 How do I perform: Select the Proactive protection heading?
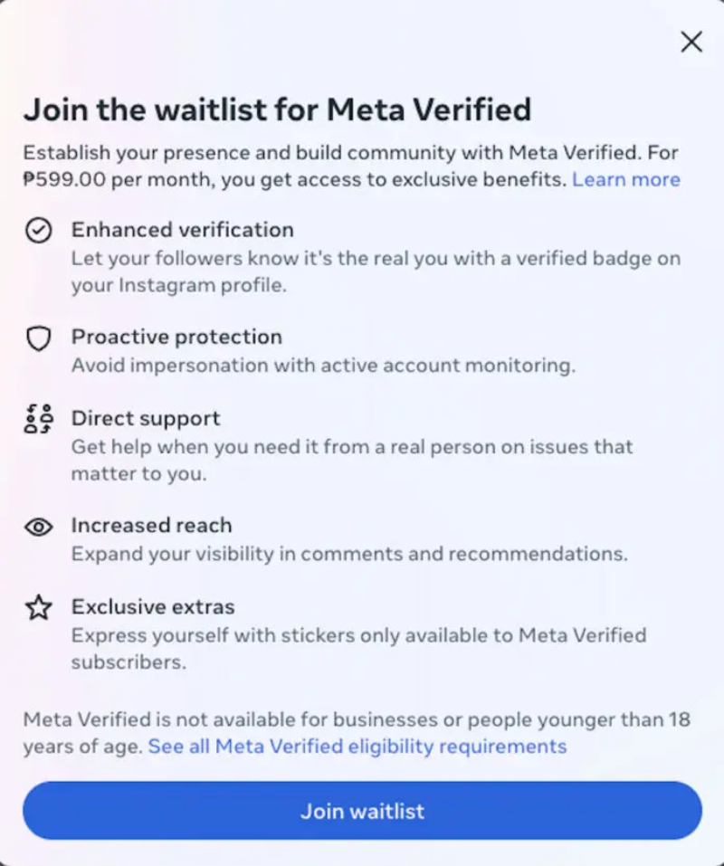(176, 337)
